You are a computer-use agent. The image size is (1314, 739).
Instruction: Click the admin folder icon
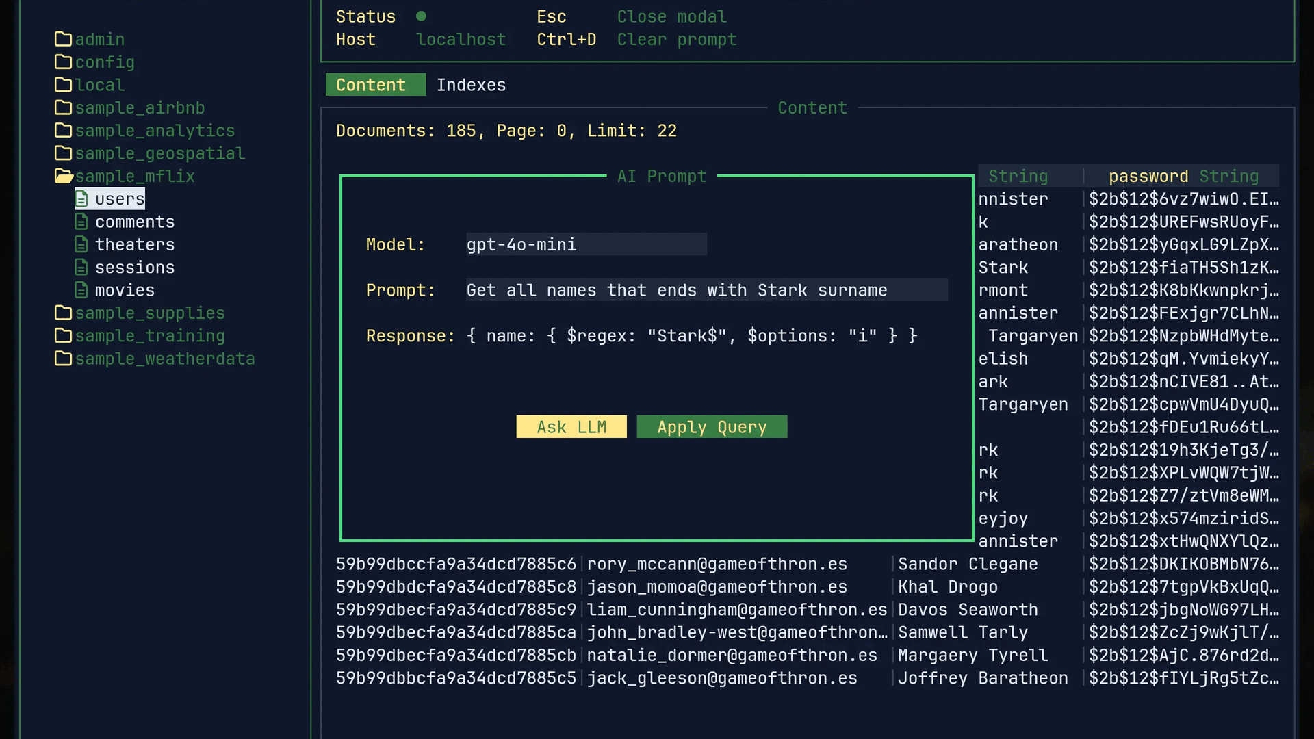63,39
